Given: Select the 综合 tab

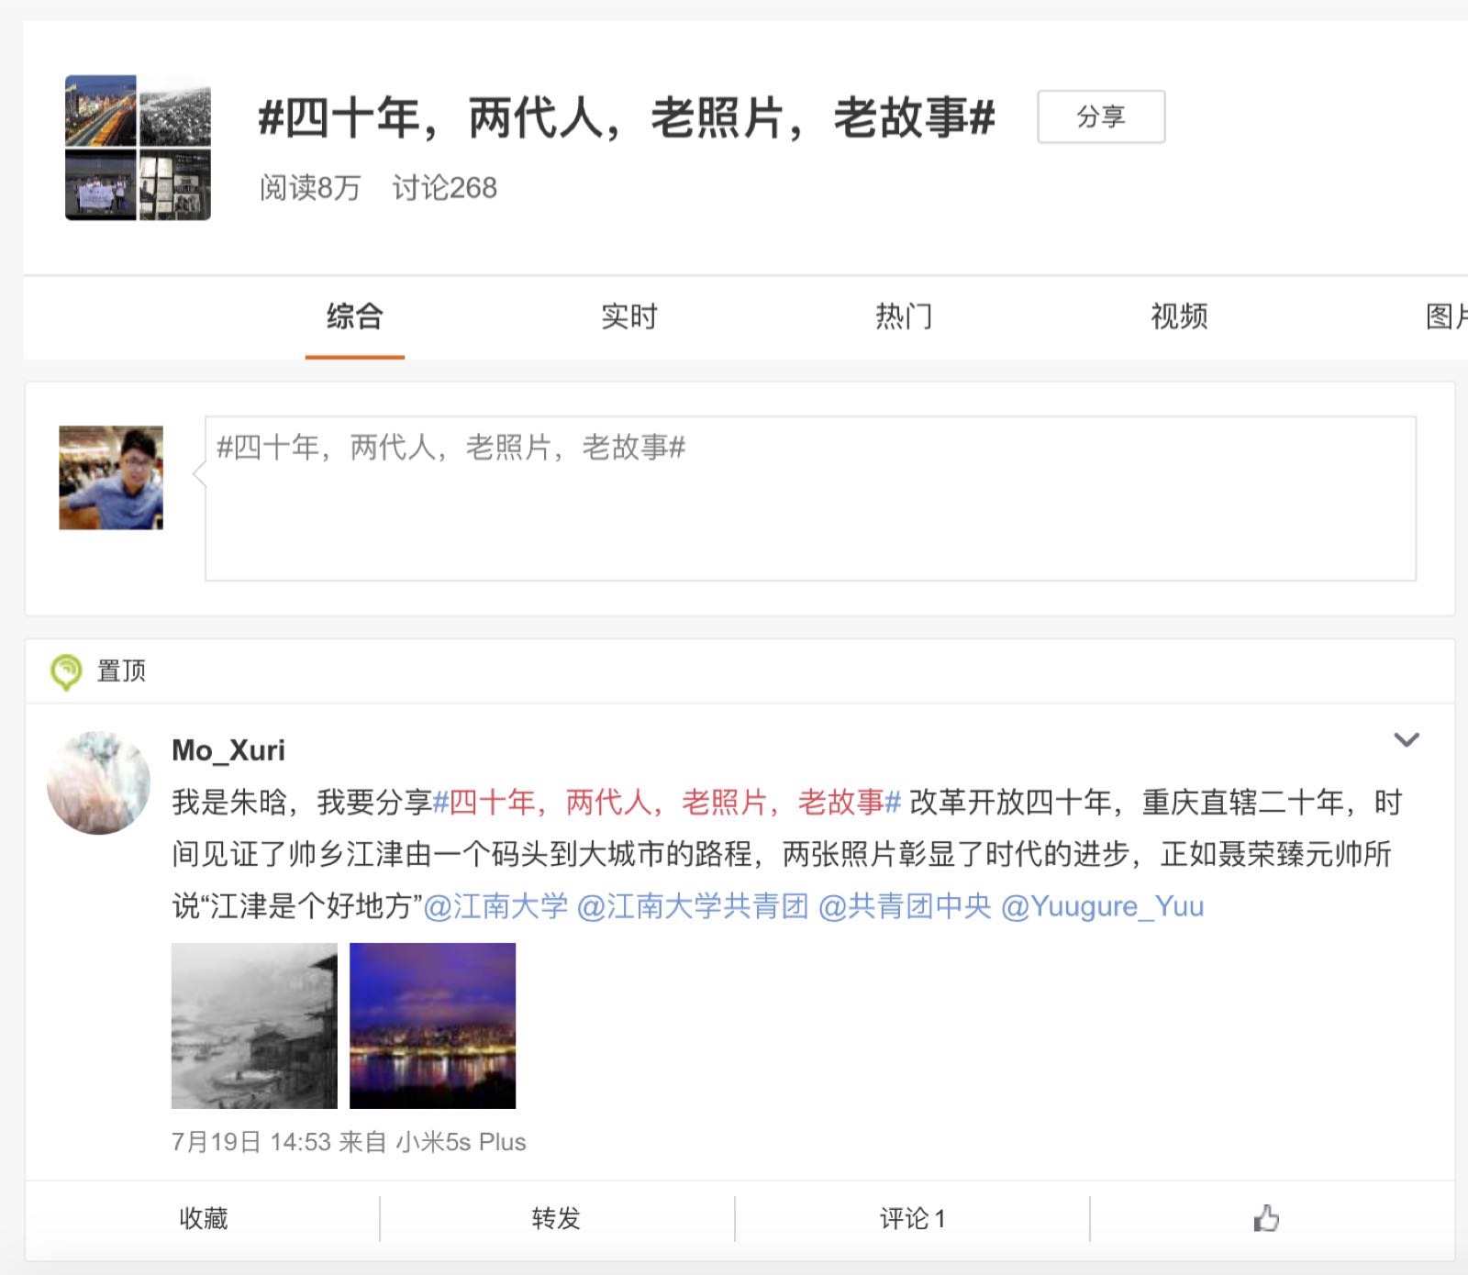Looking at the screenshot, I should click(355, 316).
